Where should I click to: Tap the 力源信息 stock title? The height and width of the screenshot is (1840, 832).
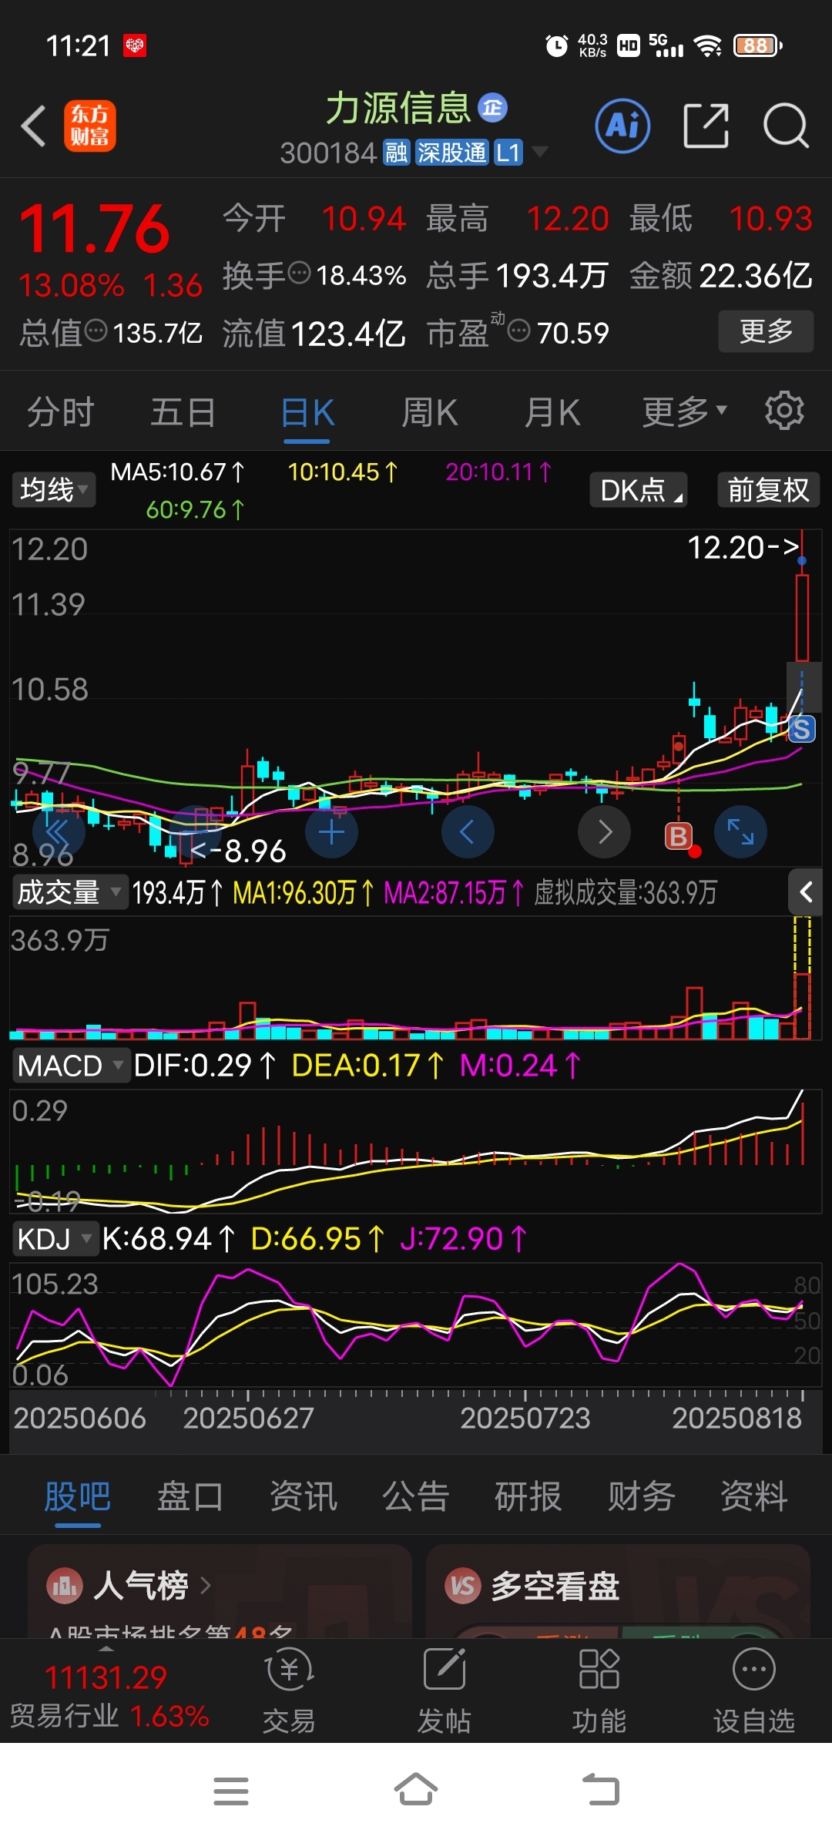tap(398, 108)
